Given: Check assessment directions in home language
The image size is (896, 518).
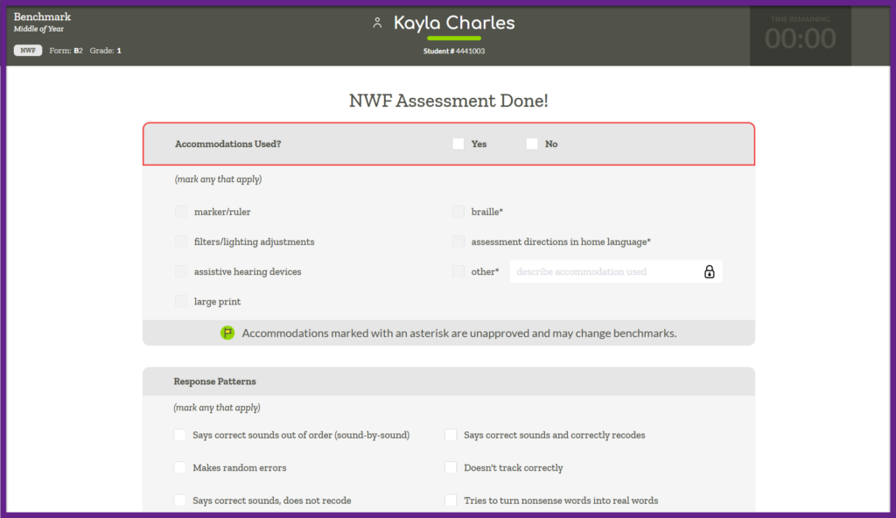Looking at the screenshot, I should pos(458,241).
